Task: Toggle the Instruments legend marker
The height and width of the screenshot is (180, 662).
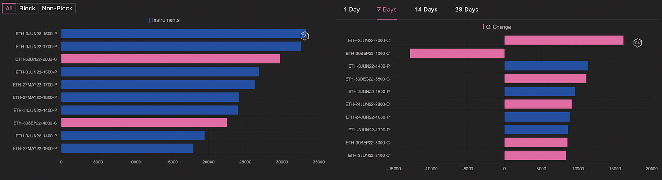Action: [x=150, y=20]
